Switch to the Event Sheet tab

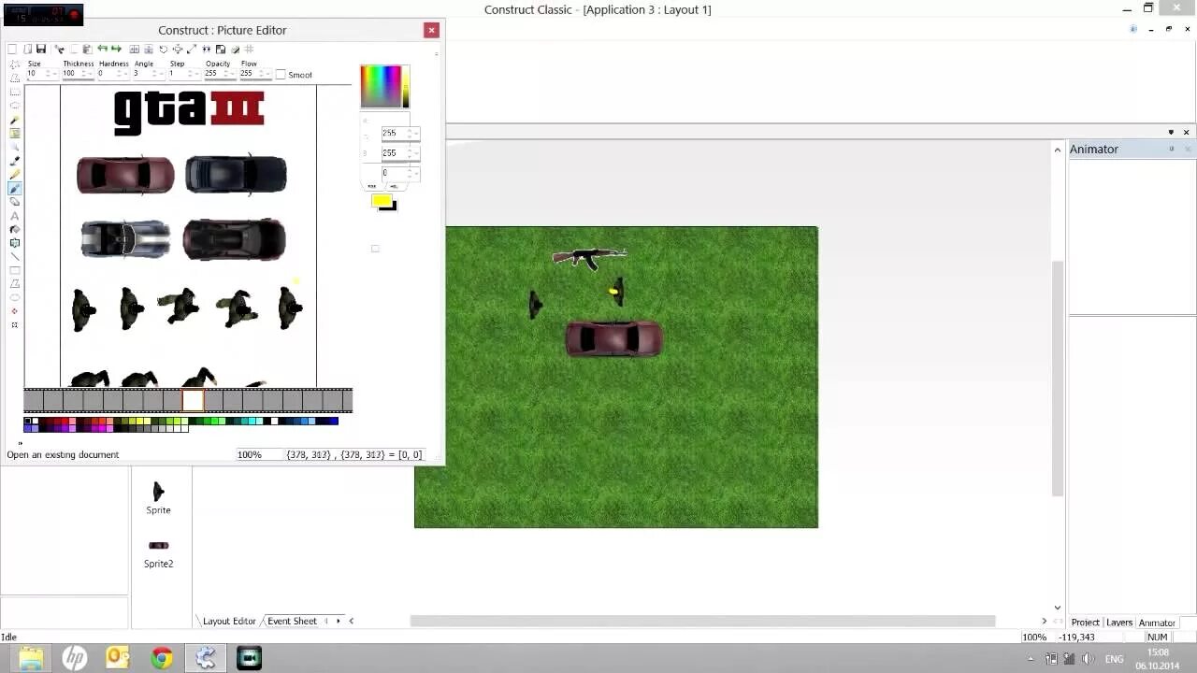coord(292,621)
